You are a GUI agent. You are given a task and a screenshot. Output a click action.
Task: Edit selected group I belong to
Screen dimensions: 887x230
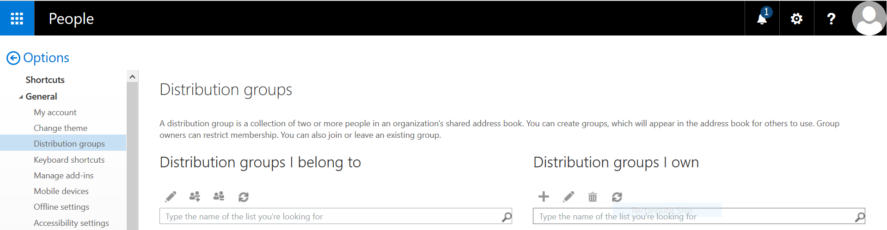coord(171,197)
